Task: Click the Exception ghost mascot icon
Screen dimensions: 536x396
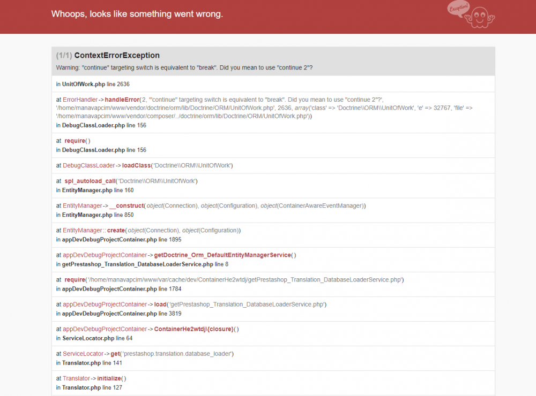Action: coord(476,16)
